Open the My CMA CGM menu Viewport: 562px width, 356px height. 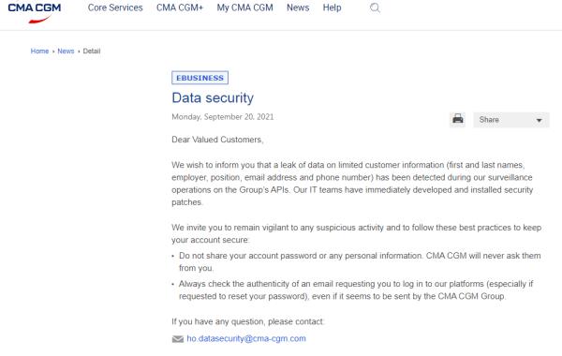244,7
